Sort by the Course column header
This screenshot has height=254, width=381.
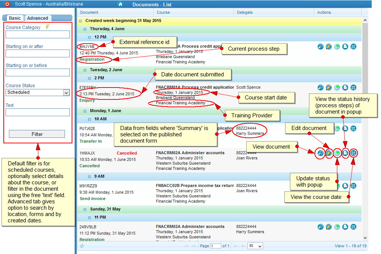point(194,12)
